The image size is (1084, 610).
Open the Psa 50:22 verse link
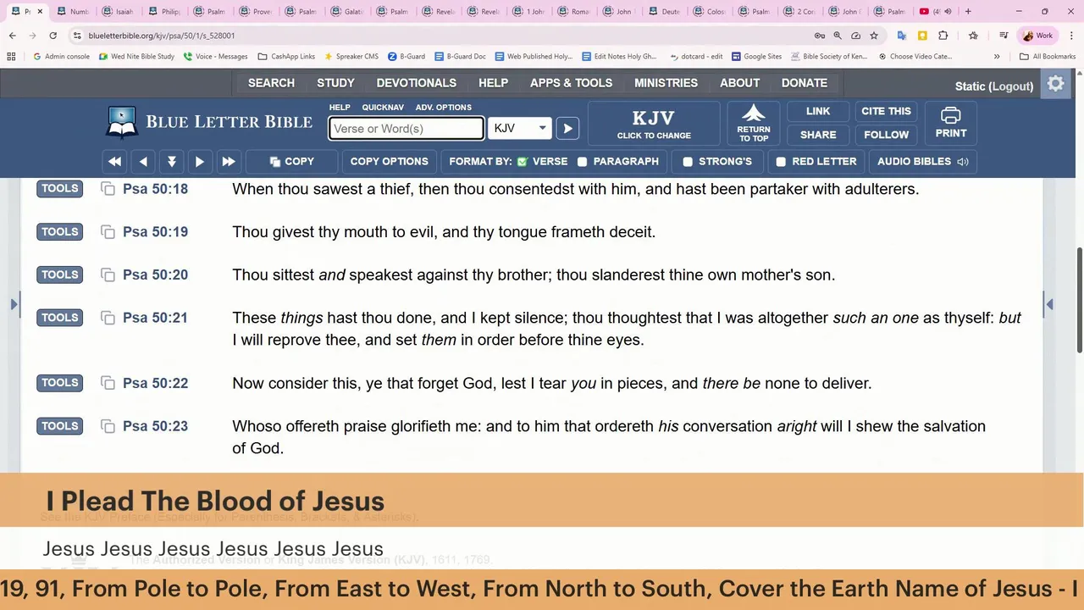pyautogui.click(x=155, y=383)
